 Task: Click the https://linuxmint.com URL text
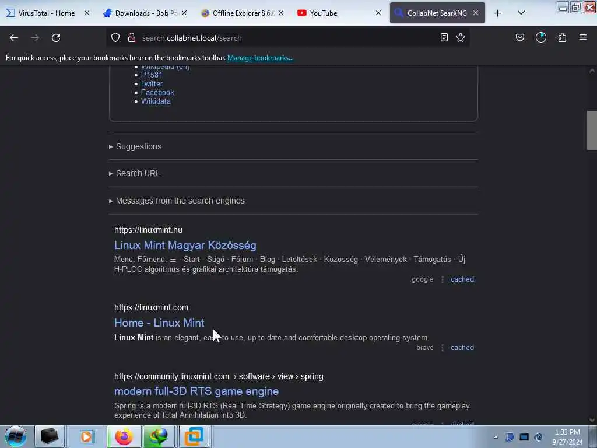pyautogui.click(x=151, y=307)
